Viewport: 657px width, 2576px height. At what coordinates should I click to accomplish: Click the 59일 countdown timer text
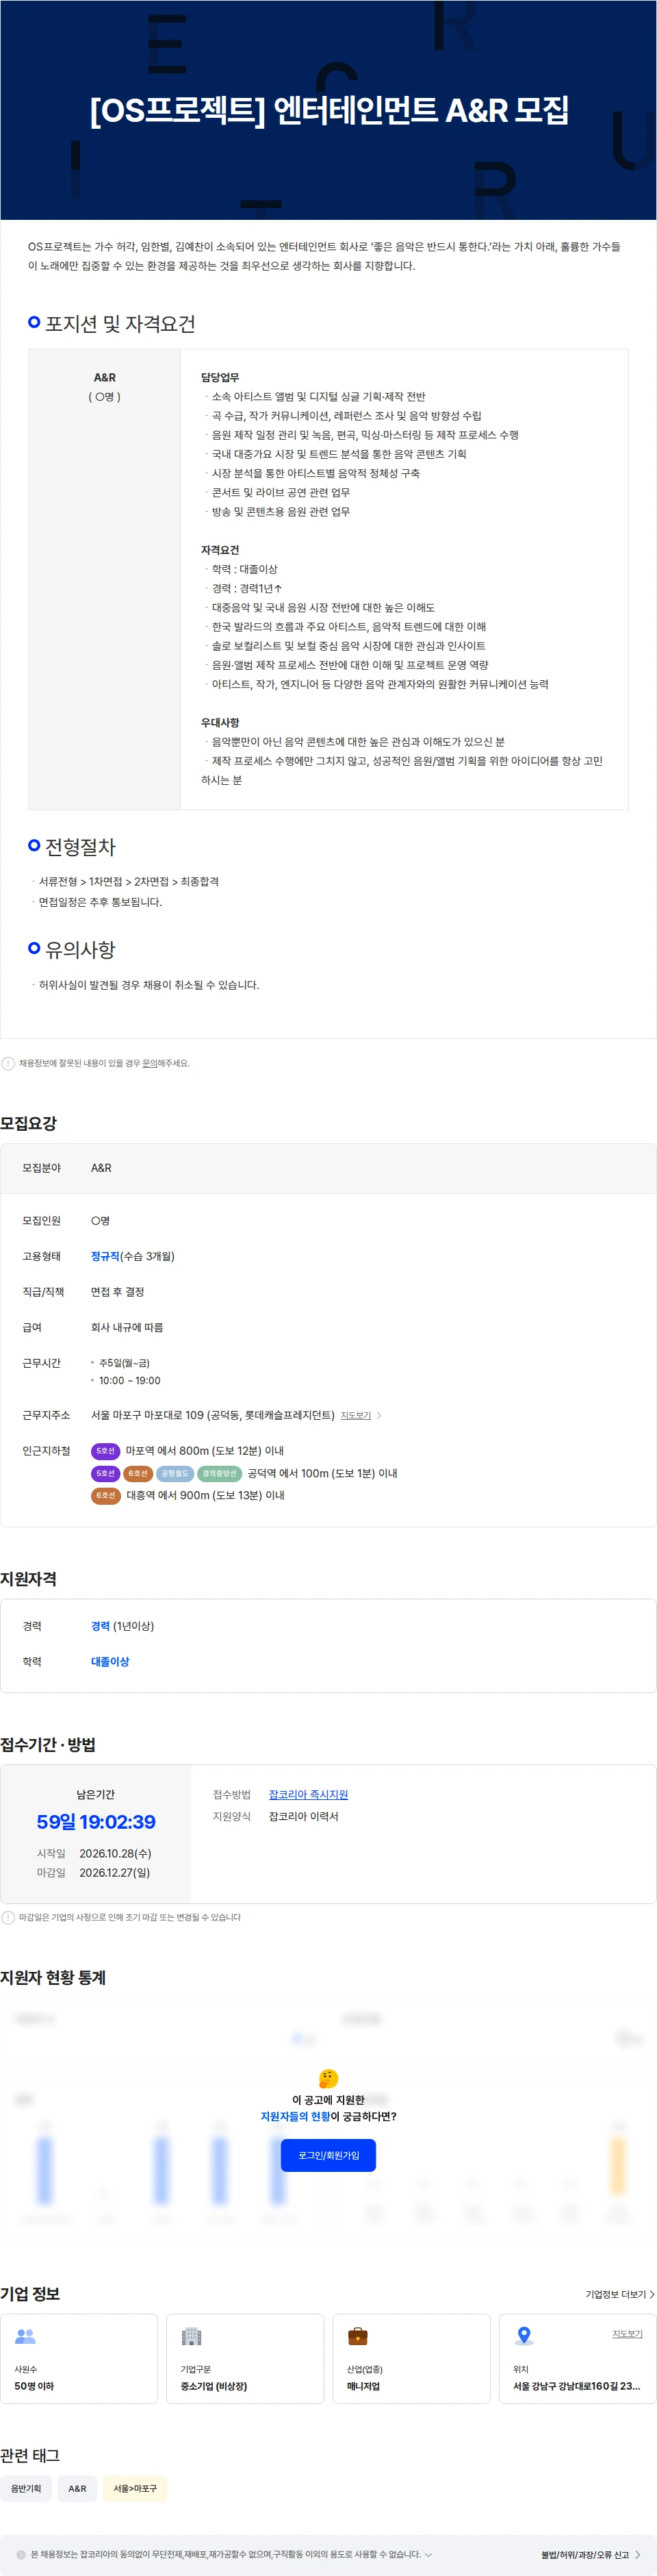point(96,1821)
